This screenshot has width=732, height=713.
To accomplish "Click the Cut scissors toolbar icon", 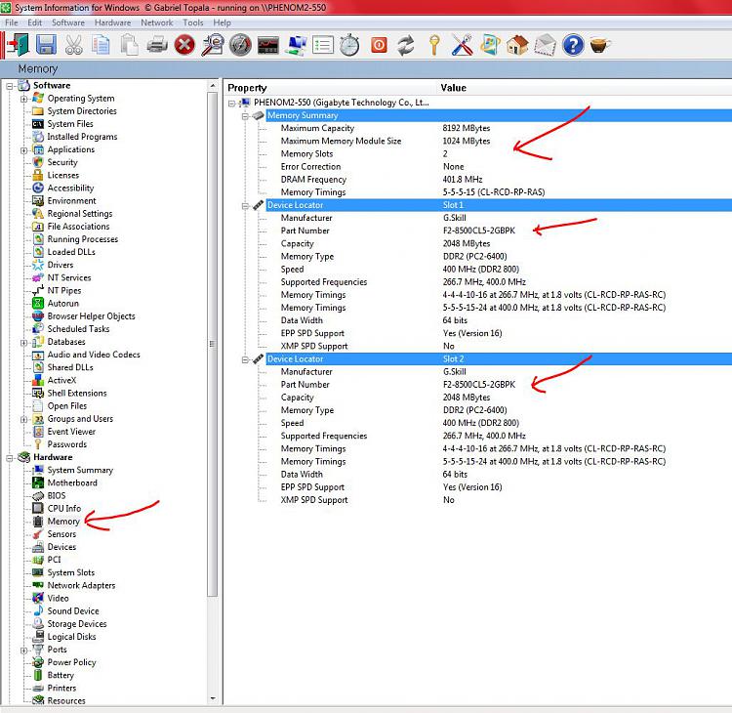I will tap(74, 45).
